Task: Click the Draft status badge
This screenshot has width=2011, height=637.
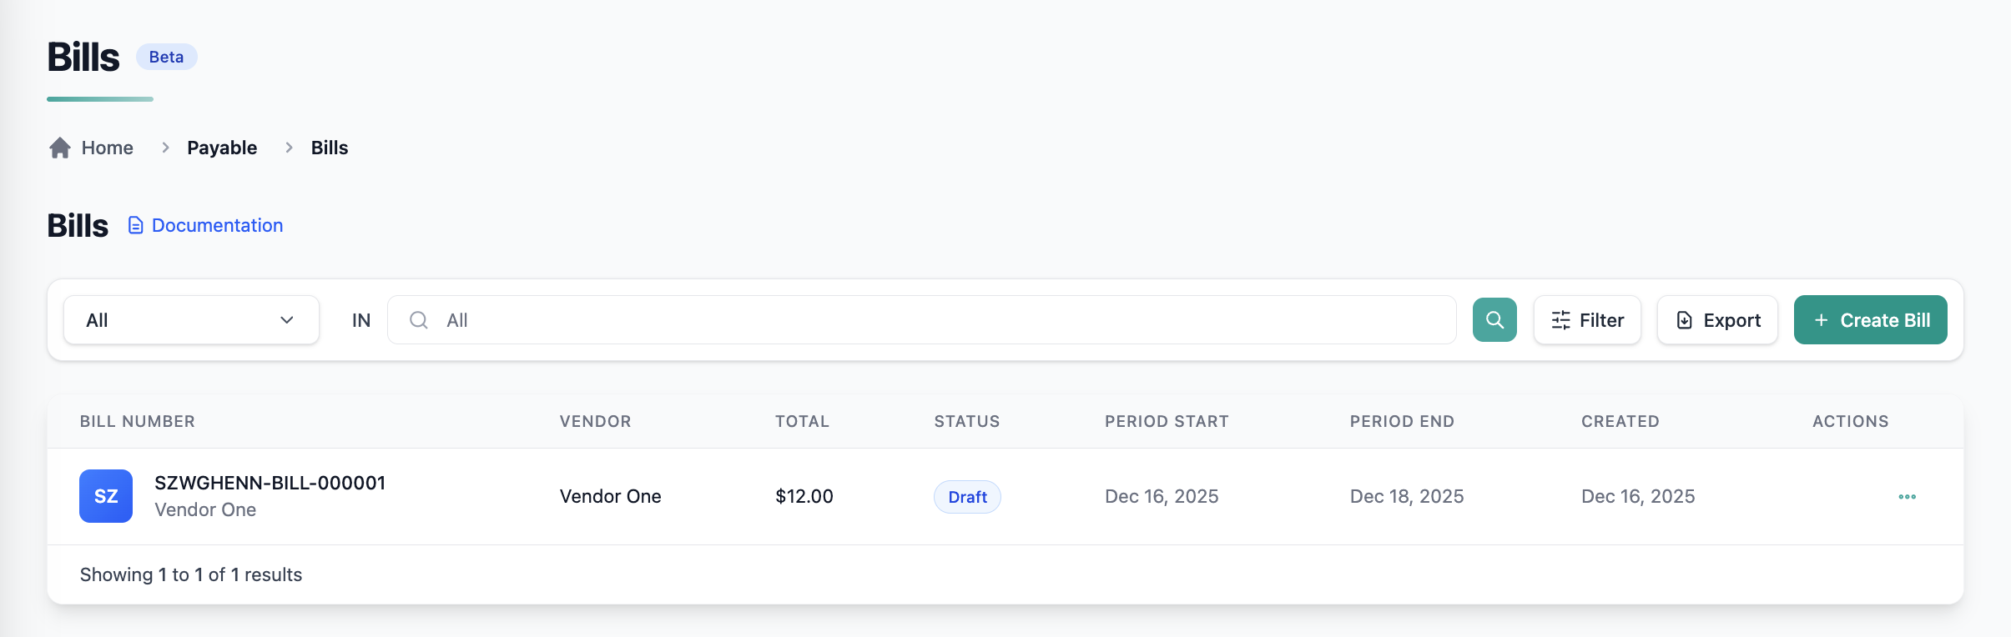Action: coord(967,497)
